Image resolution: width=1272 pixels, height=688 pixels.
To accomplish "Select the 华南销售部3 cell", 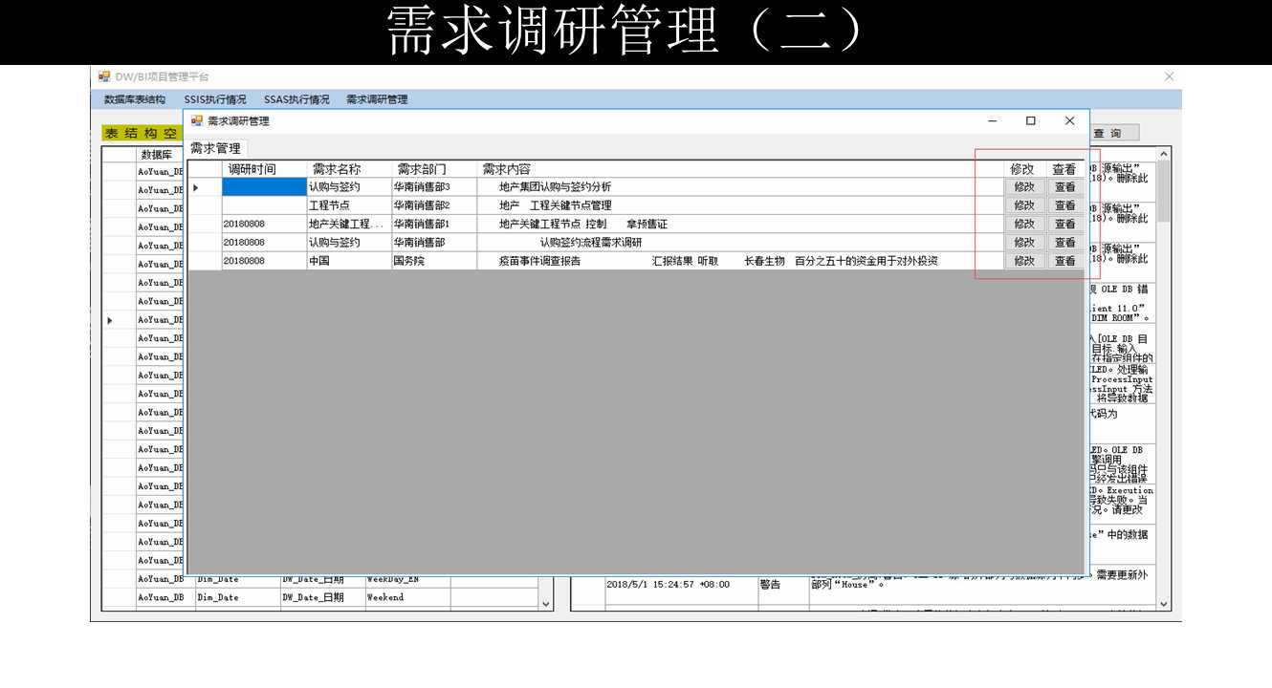I will pos(434,187).
